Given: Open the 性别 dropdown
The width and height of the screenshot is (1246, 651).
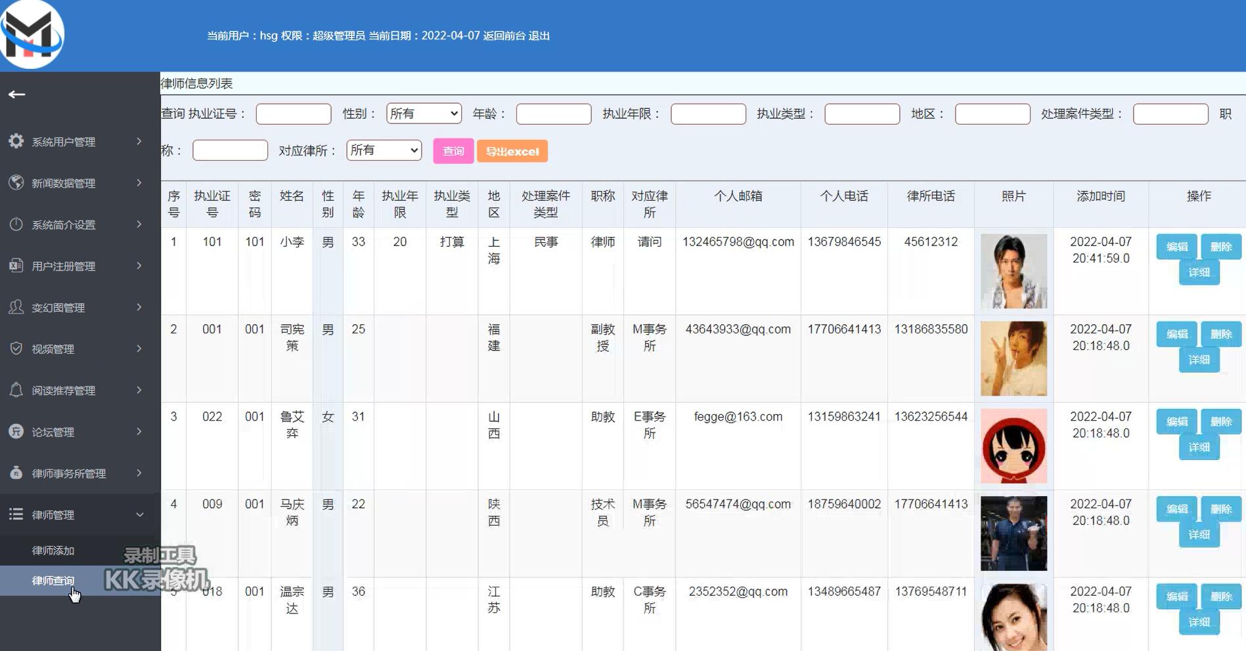Looking at the screenshot, I should (424, 114).
